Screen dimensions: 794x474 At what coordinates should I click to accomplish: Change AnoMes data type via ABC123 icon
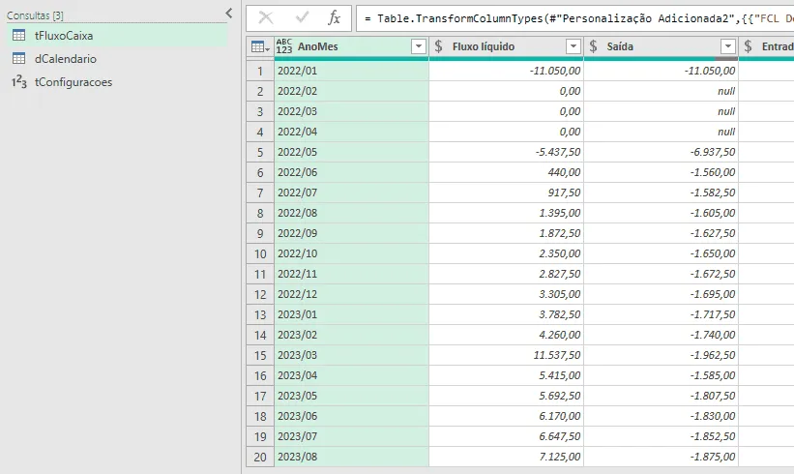[284, 46]
